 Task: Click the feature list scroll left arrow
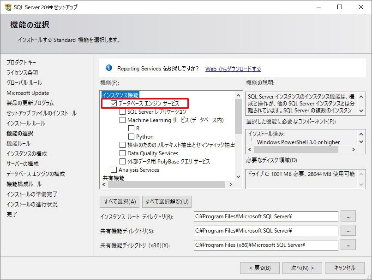[104, 184]
